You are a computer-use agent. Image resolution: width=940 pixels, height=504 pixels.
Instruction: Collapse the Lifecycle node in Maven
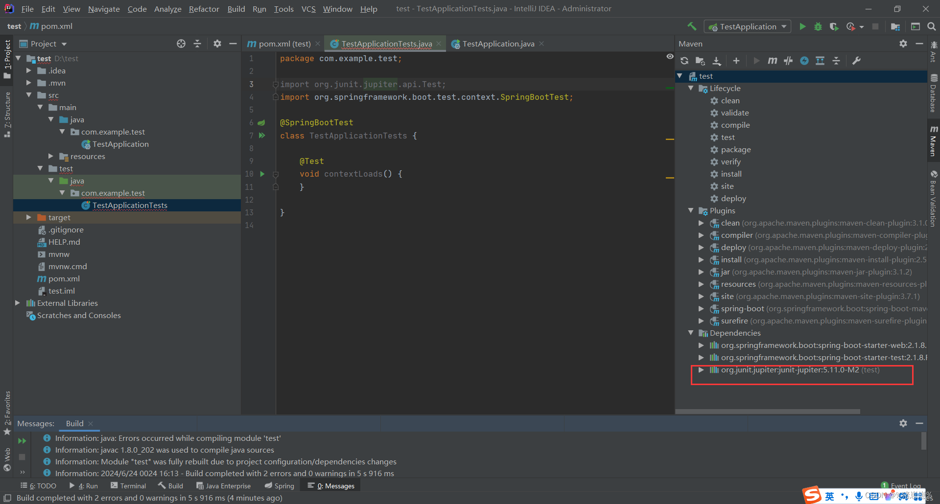point(691,88)
